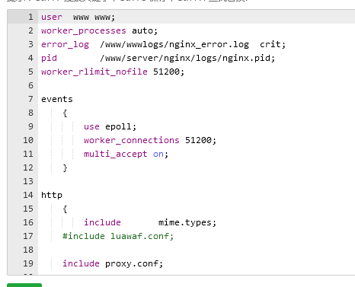
Task: Click the green button below the editor
Action: coord(24,285)
